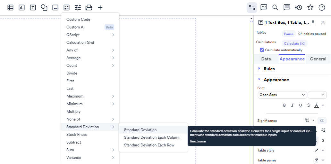Click the Calculate (10) button

(295, 43)
